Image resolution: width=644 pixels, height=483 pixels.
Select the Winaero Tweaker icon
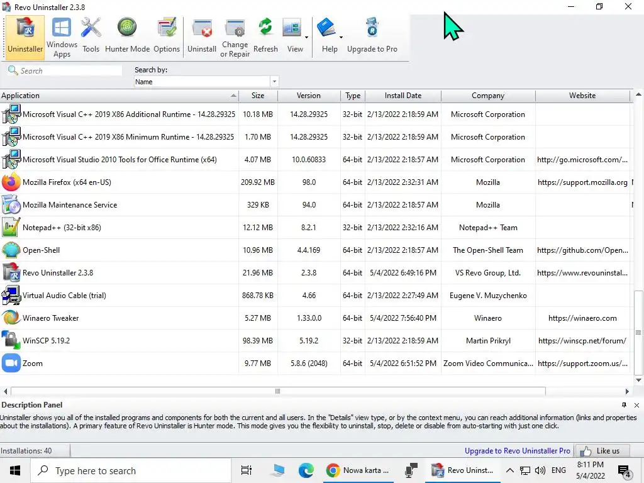click(11, 318)
